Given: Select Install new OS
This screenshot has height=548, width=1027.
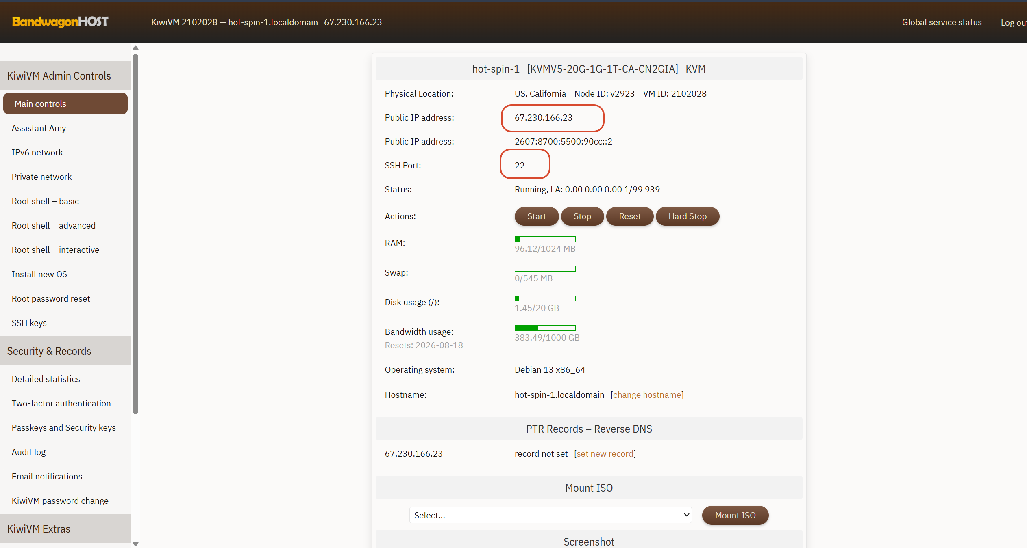Looking at the screenshot, I should point(39,274).
